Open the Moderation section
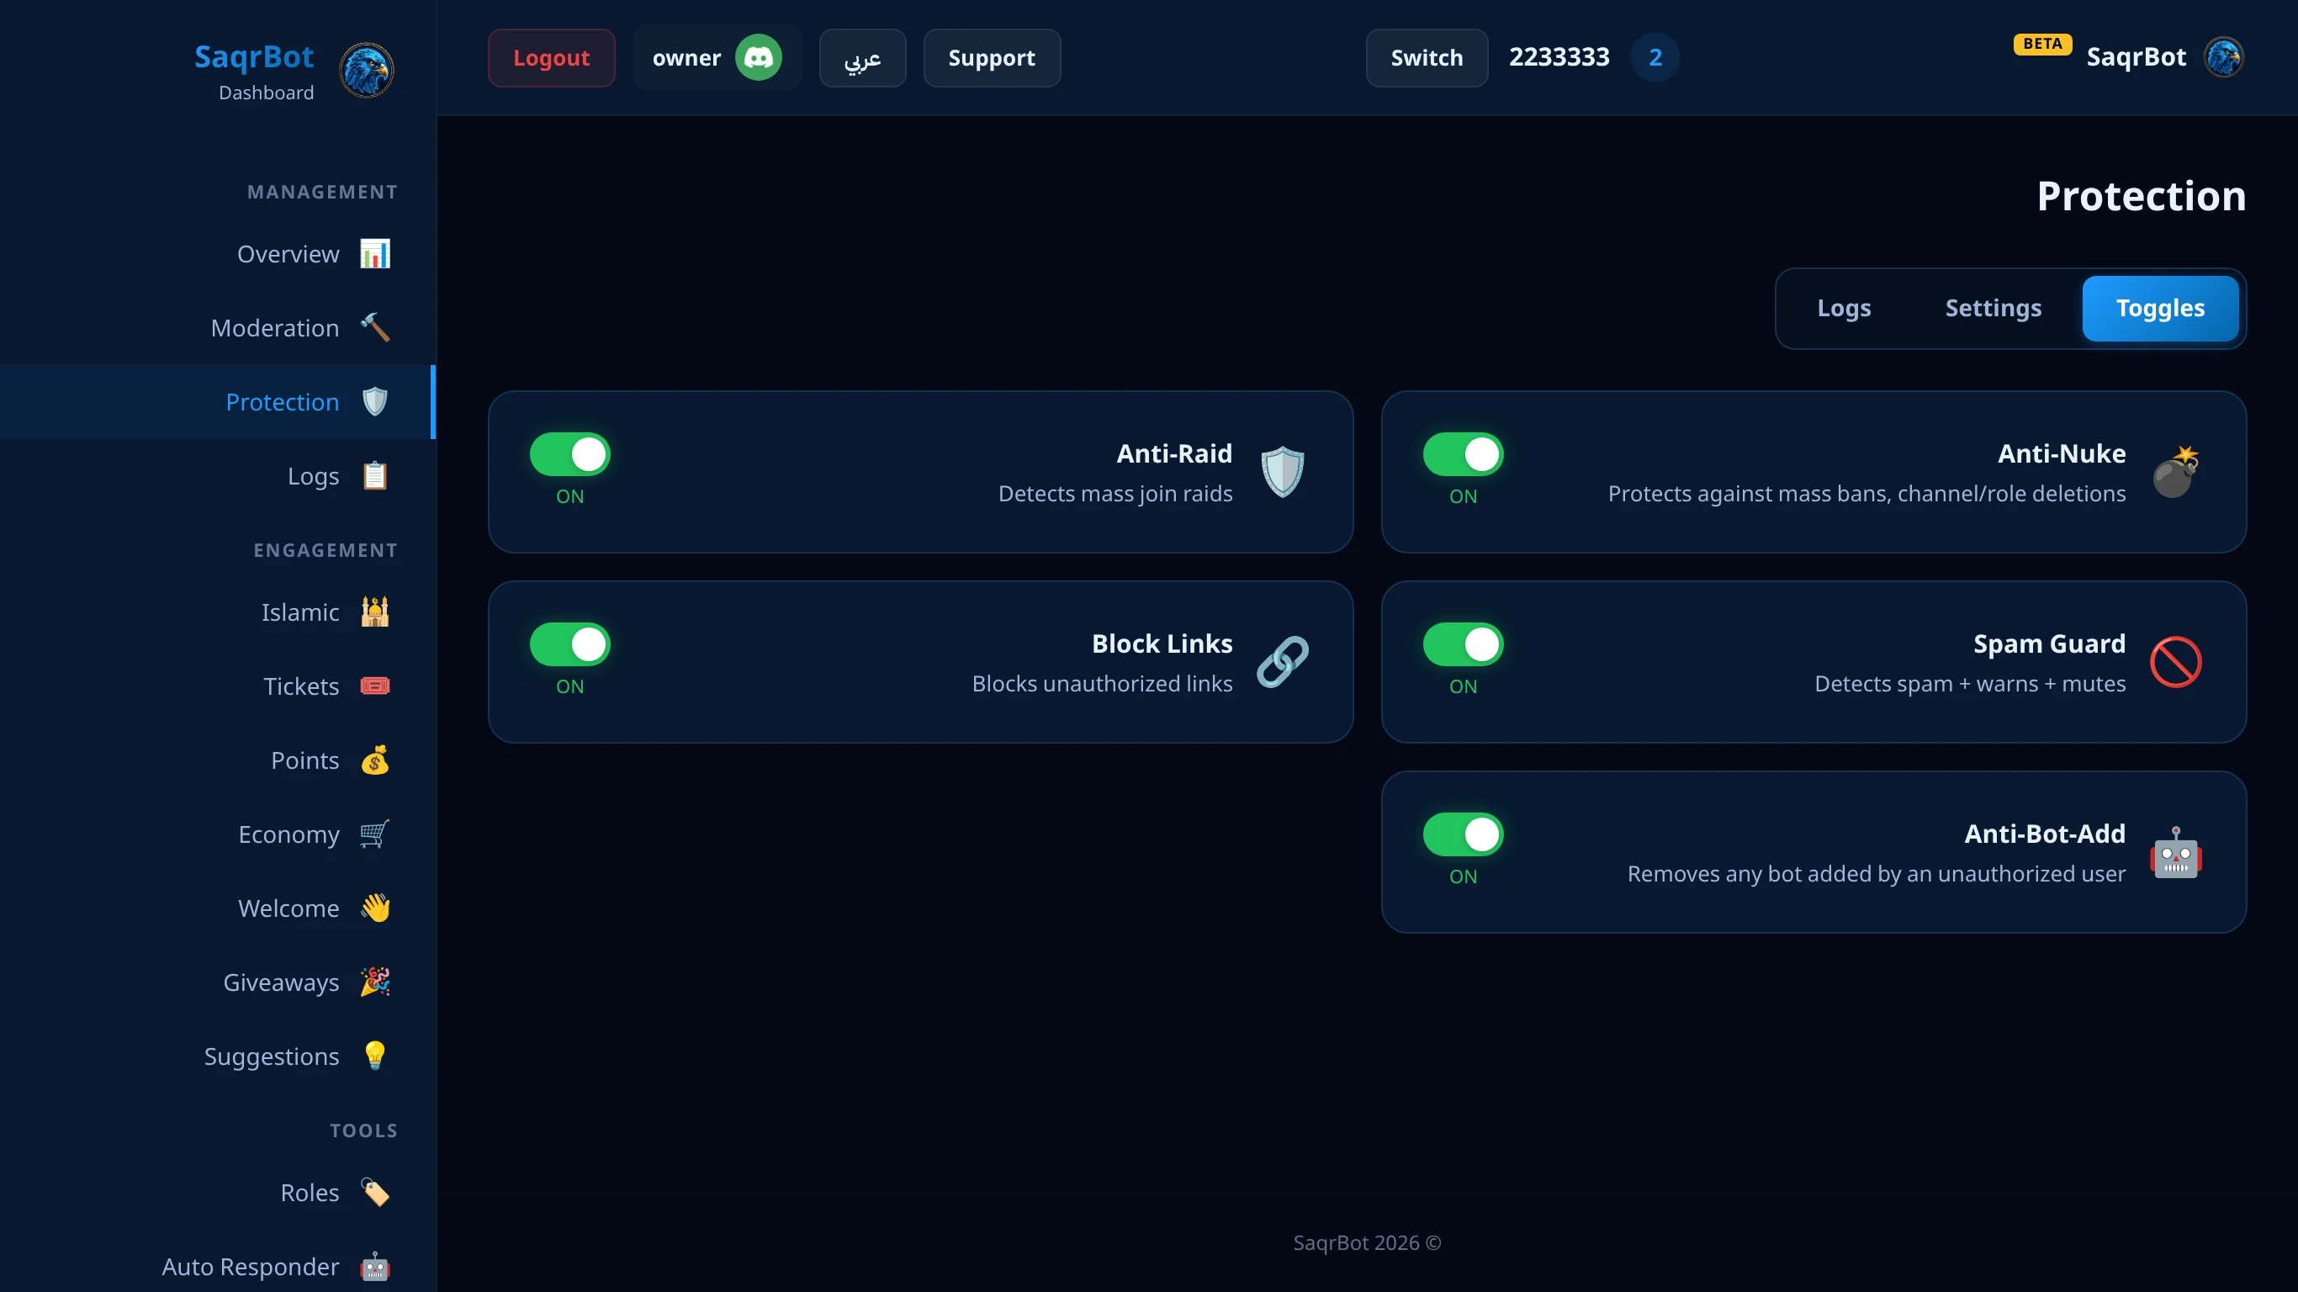Screen dimensions: 2298x1292 click(218, 327)
